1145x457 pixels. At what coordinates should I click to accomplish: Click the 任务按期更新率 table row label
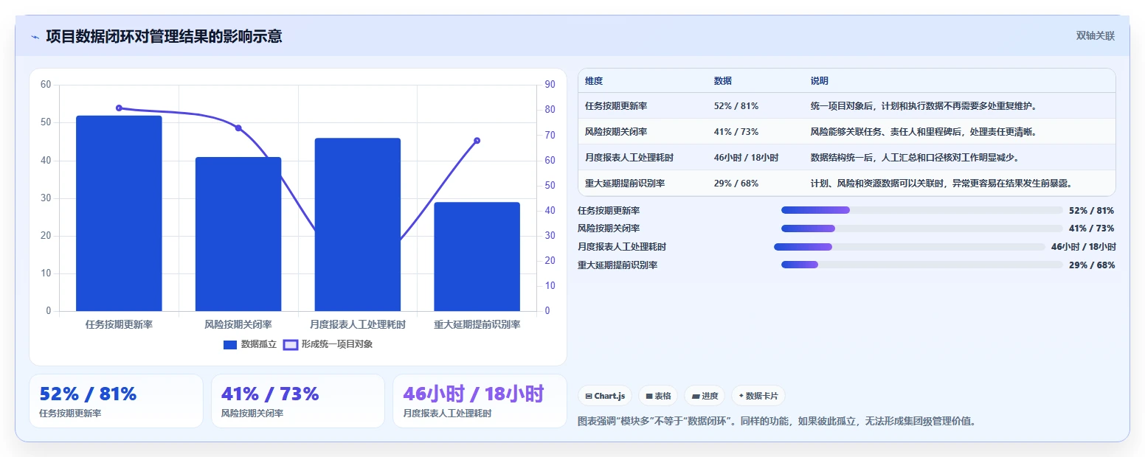pos(616,106)
